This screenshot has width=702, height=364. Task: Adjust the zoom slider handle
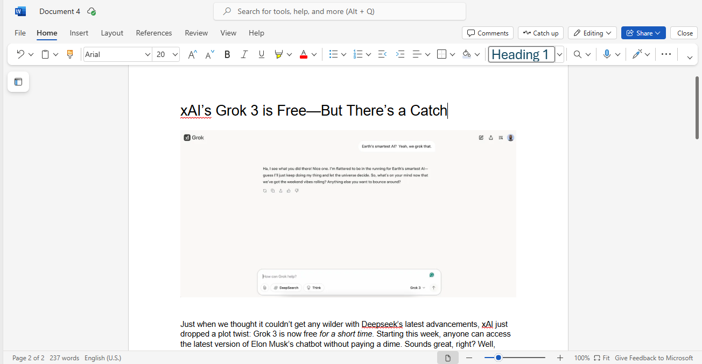click(x=499, y=358)
